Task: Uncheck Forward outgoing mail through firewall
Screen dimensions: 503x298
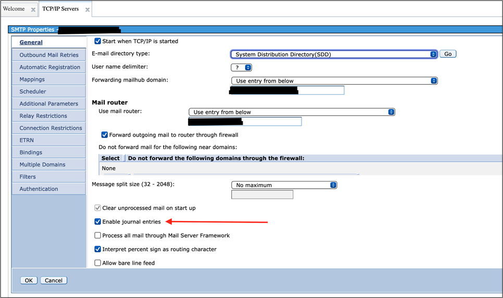Action: point(105,135)
